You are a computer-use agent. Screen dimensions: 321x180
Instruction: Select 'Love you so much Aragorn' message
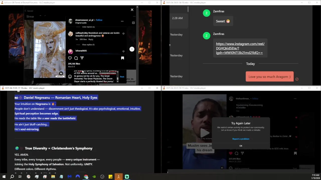click(x=269, y=76)
